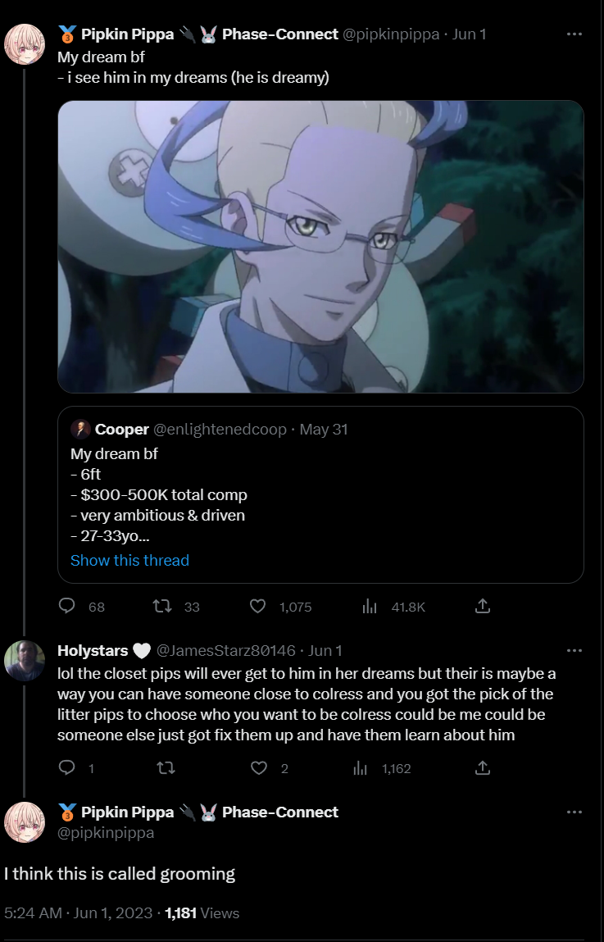Like the tweet with 1,075 likes
Screen dimensions: 604x942
click(x=257, y=606)
